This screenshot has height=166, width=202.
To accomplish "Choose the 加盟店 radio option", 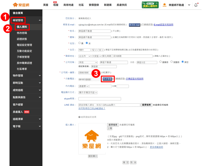I will 172,62.
